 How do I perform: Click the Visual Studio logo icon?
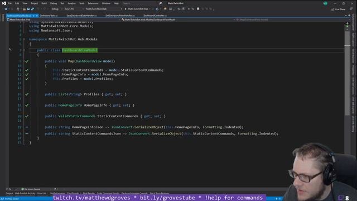pos(4,3)
